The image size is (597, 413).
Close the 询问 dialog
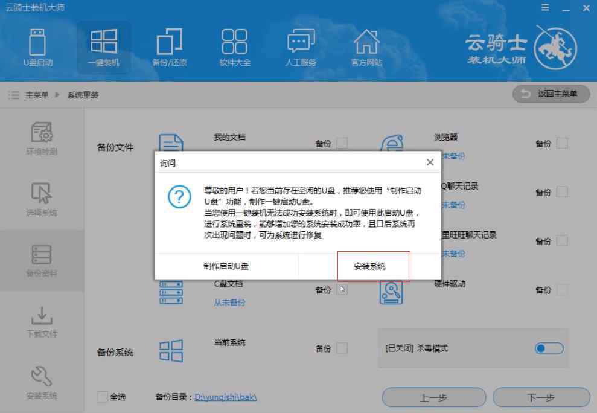(430, 162)
